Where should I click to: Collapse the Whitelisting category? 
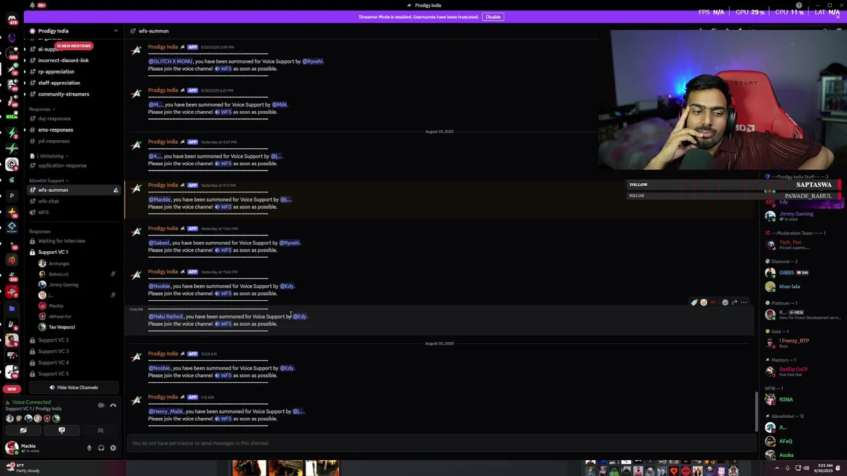point(50,156)
